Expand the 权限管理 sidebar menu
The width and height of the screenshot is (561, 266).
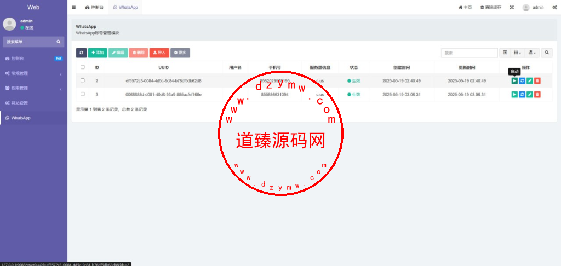[33, 88]
